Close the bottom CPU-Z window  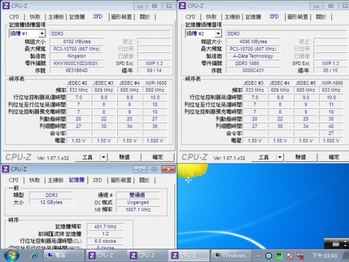tap(169, 169)
